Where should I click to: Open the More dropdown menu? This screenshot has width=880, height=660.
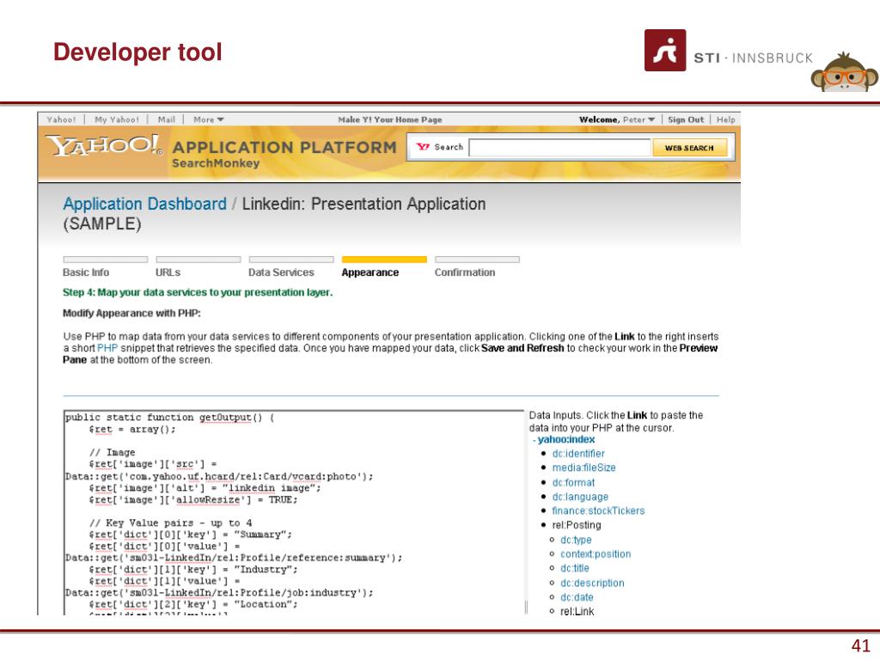[209, 119]
